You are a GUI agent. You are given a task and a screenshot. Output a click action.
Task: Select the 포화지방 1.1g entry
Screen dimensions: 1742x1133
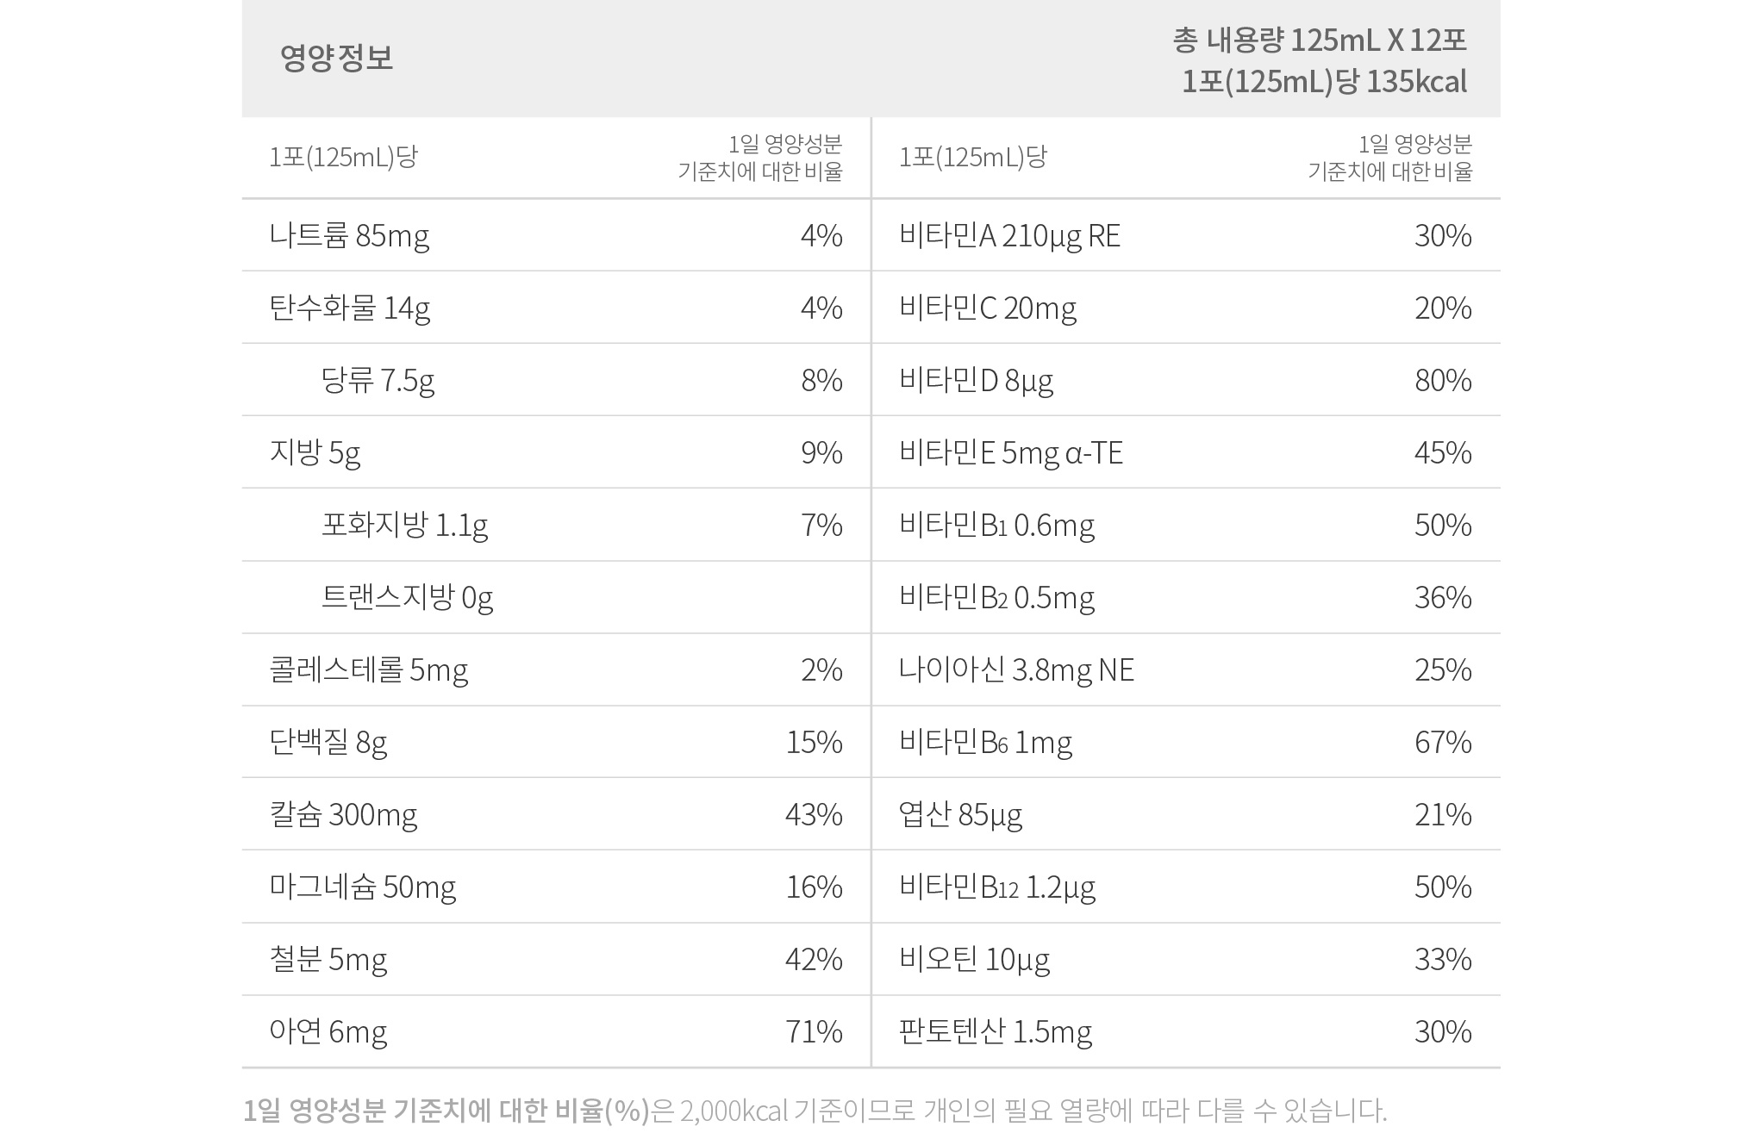(404, 525)
